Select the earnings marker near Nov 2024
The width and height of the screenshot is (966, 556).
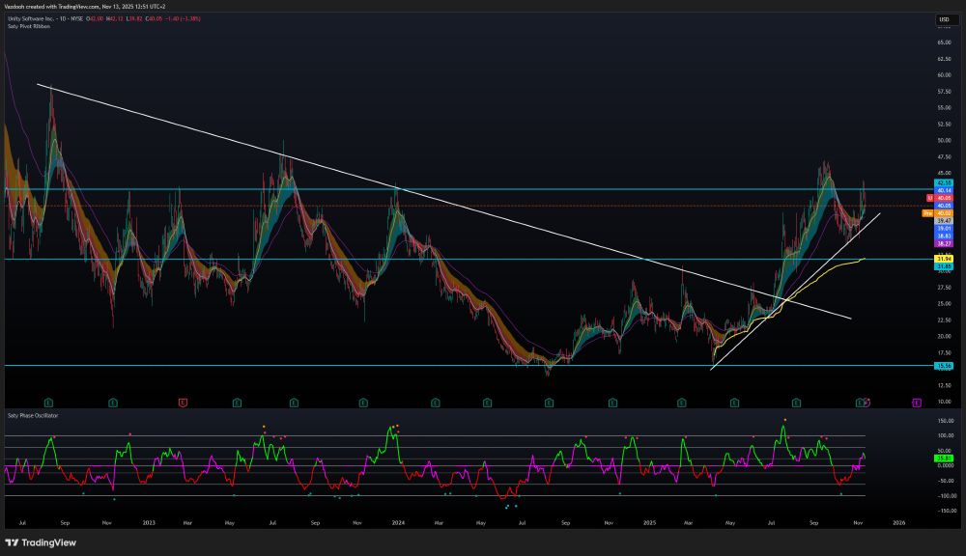click(x=613, y=403)
